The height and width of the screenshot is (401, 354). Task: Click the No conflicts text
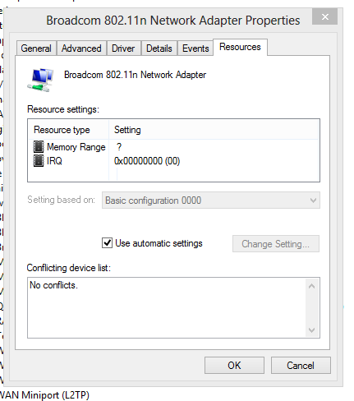coord(53,285)
